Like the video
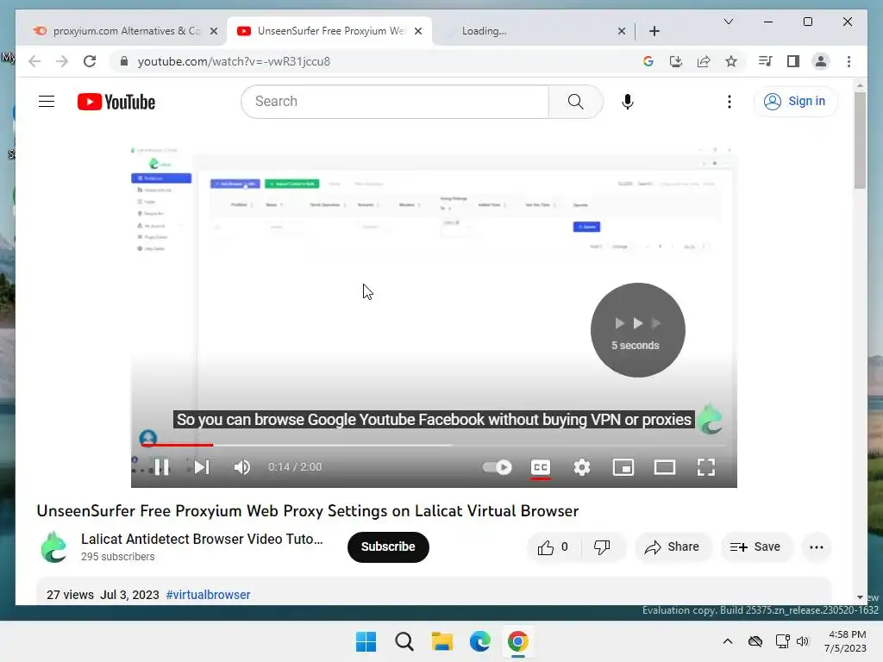Image resolution: width=883 pixels, height=662 pixels. (553, 547)
